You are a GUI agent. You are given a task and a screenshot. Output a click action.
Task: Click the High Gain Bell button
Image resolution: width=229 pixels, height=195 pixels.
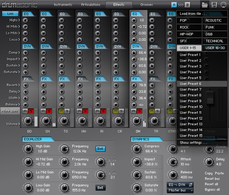[x=100, y=149]
